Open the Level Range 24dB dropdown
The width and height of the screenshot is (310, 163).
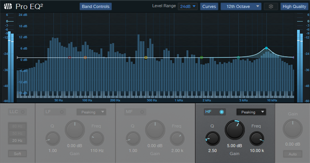pos(188,7)
